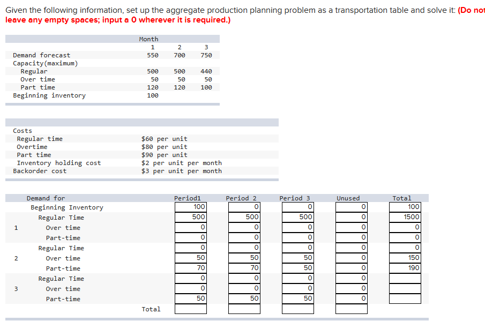
Task: Focus month 2 Over time Period 3 field
Action: 298,258
